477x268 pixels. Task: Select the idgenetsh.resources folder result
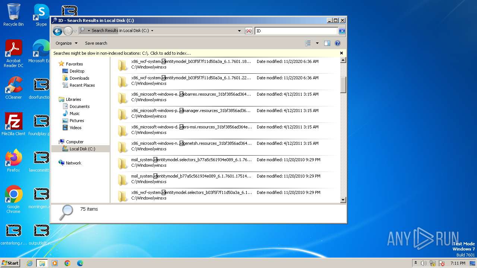[225, 147]
